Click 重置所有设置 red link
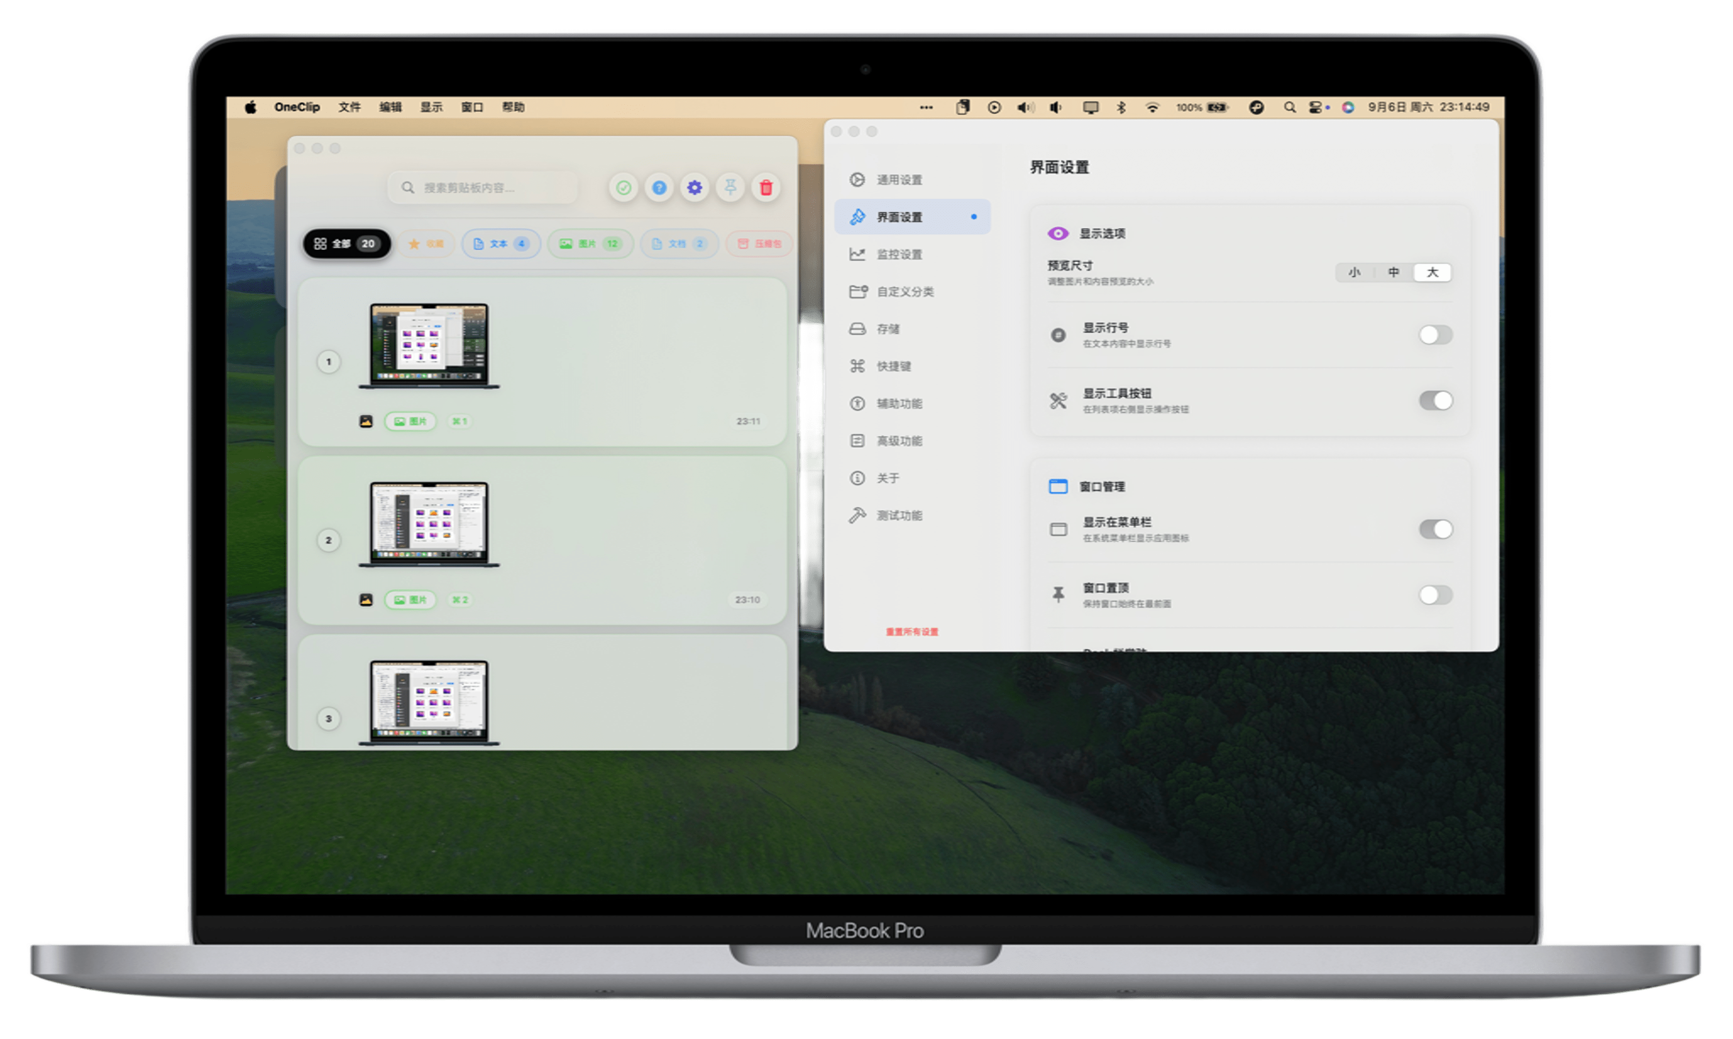The width and height of the screenshot is (1733, 1039). tap(911, 631)
